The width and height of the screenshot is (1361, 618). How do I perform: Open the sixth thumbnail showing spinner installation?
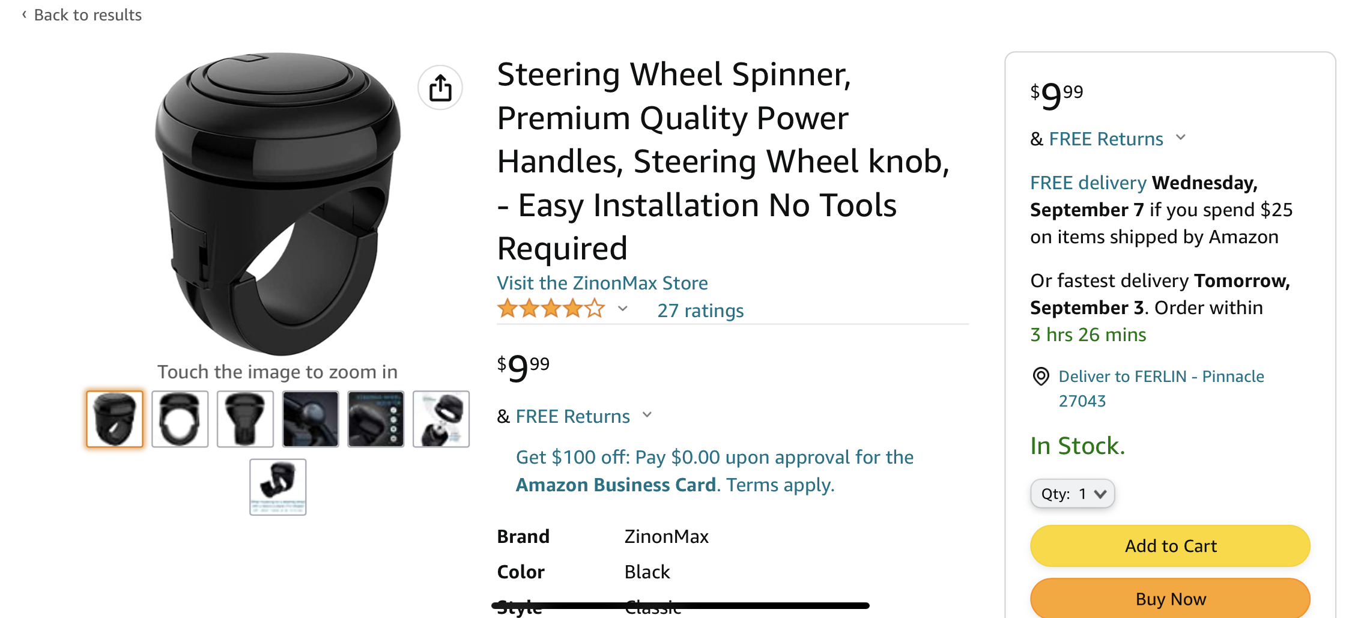tap(441, 419)
